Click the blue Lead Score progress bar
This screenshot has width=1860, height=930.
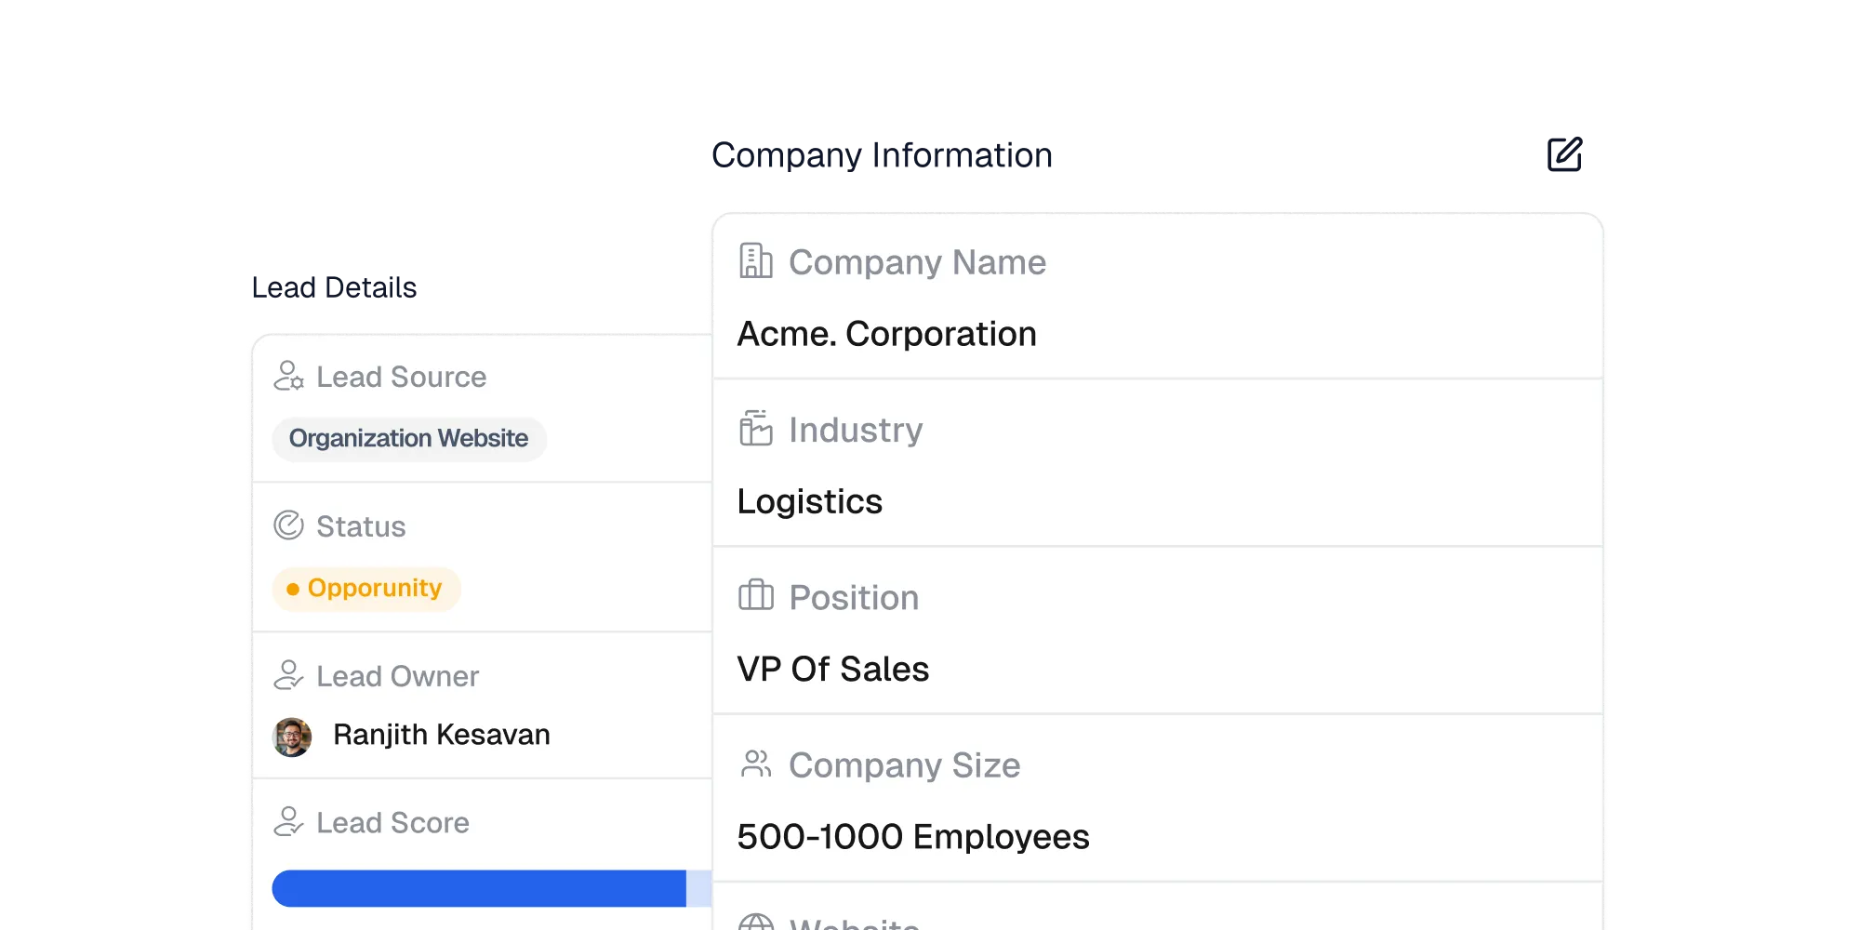pyautogui.click(x=479, y=888)
